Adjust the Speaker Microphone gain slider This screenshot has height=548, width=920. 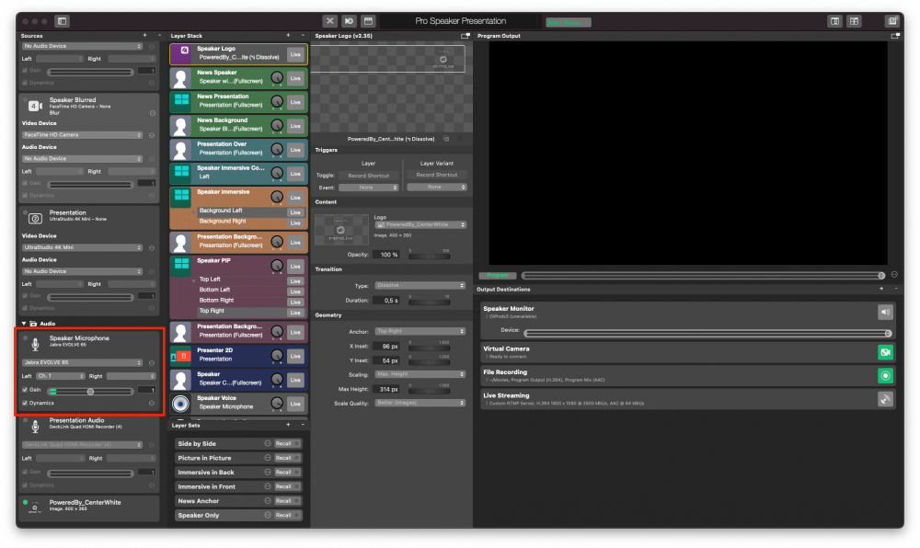pyautogui.click(x=90, y=392)
